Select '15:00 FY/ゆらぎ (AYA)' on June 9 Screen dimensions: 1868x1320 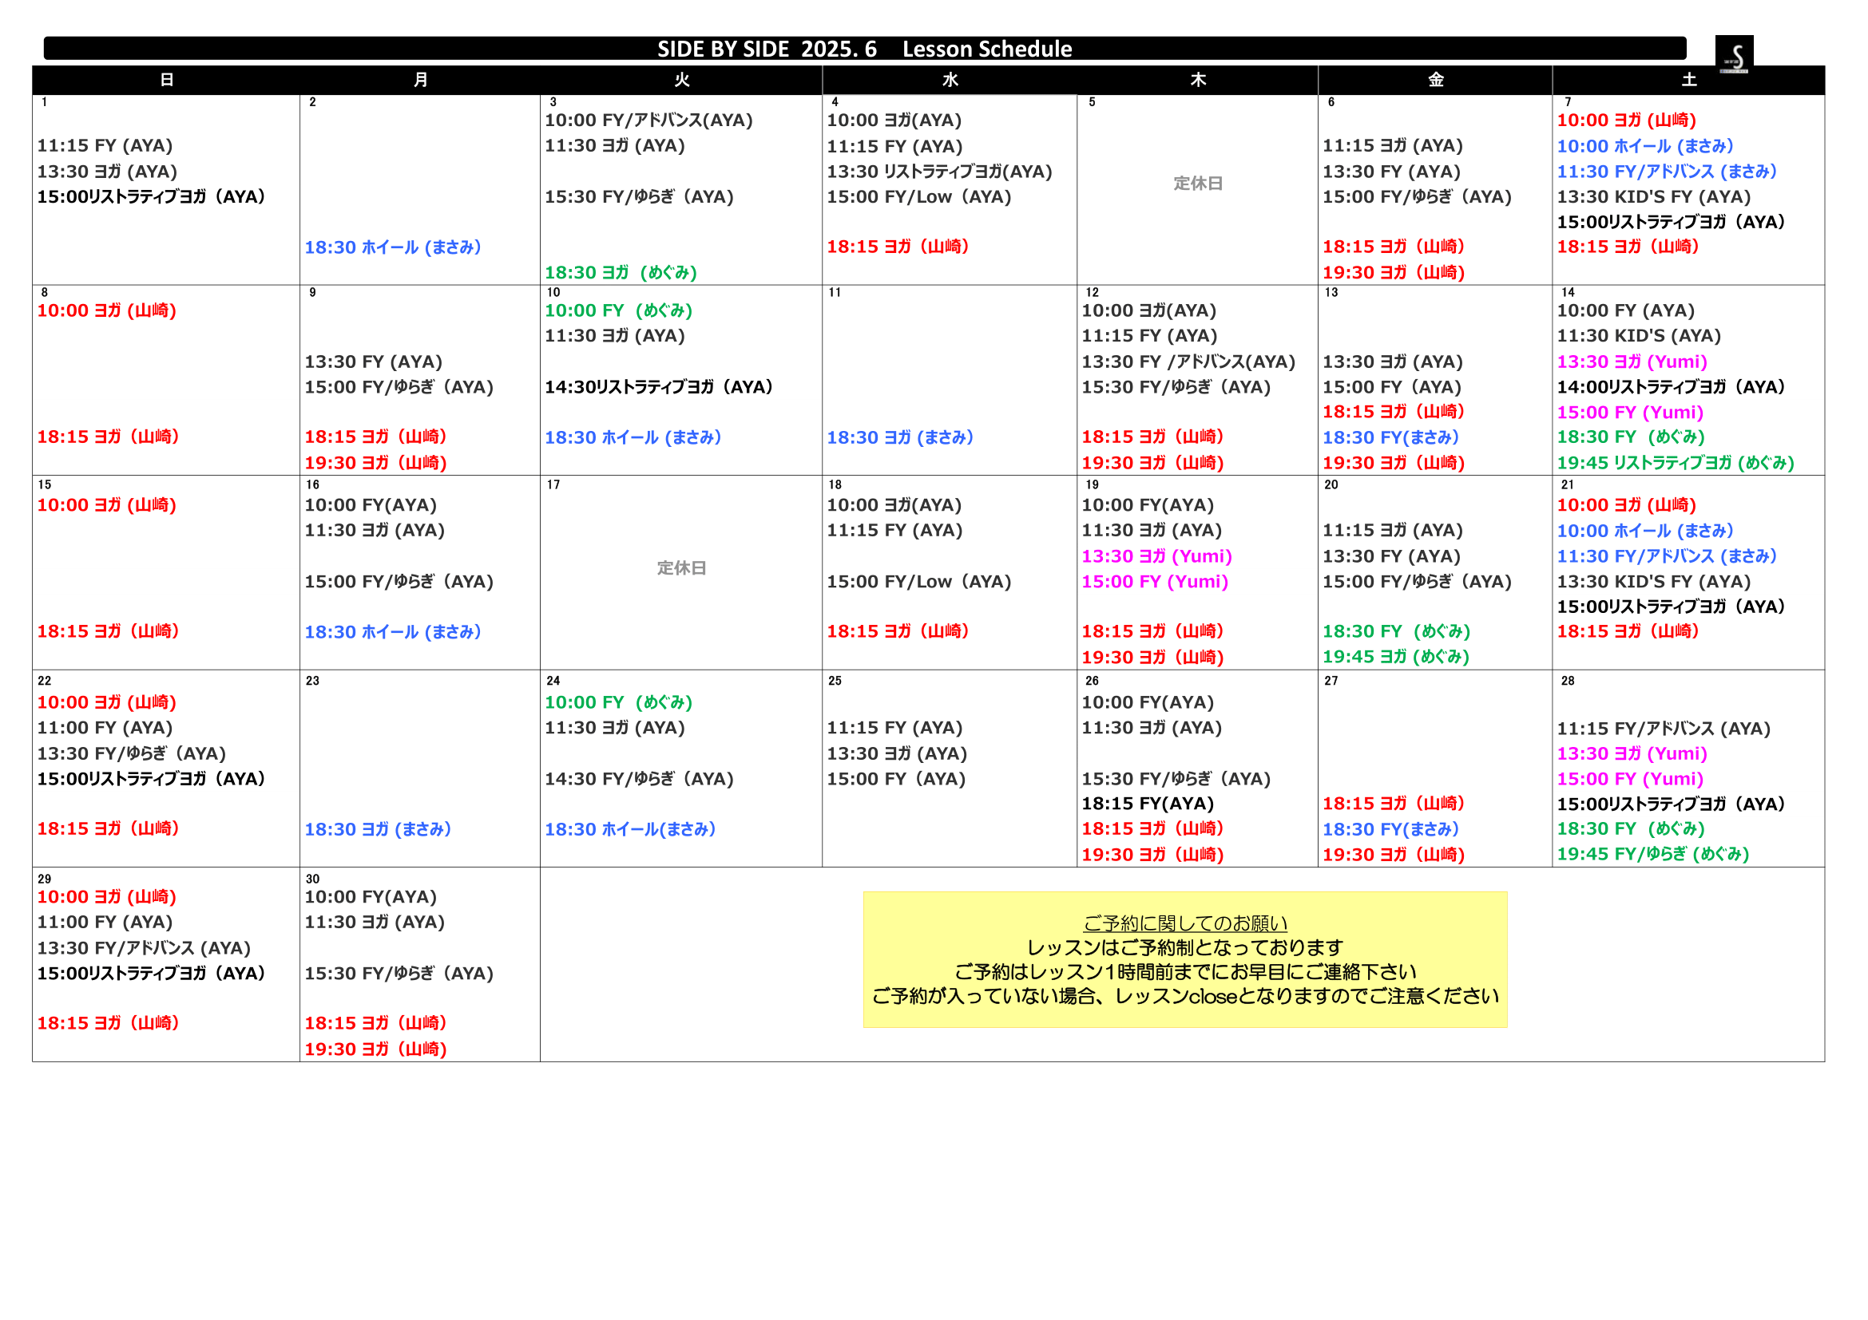click(399, 387)
